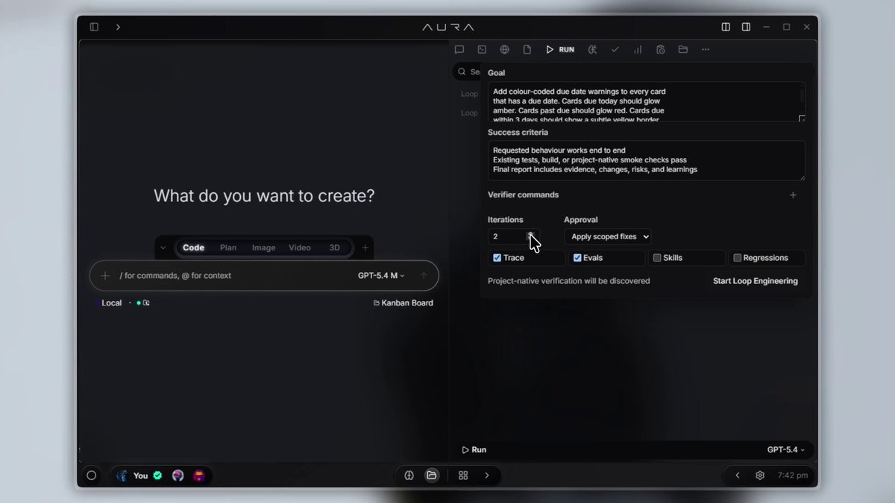This screenshot has width=895, height=503.
Task: Click the Kanban Board project link
Action: tap(403, 303)
